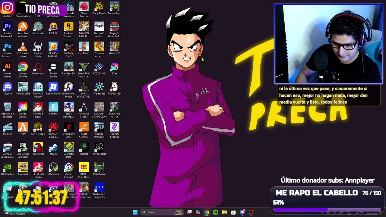Open Capcom Arcade desktop shortcut
The height and width of the screenshot is (217, 386).
[99, 50]
